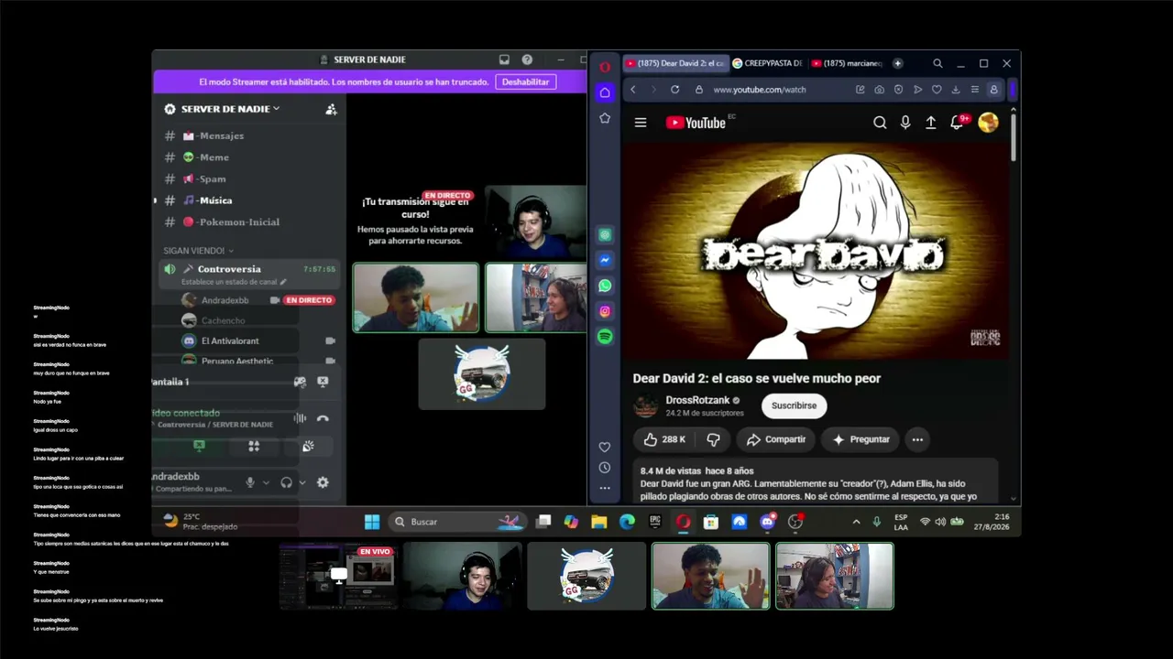Select the car avatar participant tile in Discord
The height and width of the screenshot is (659, 1173).
click(x=482, y=373)
